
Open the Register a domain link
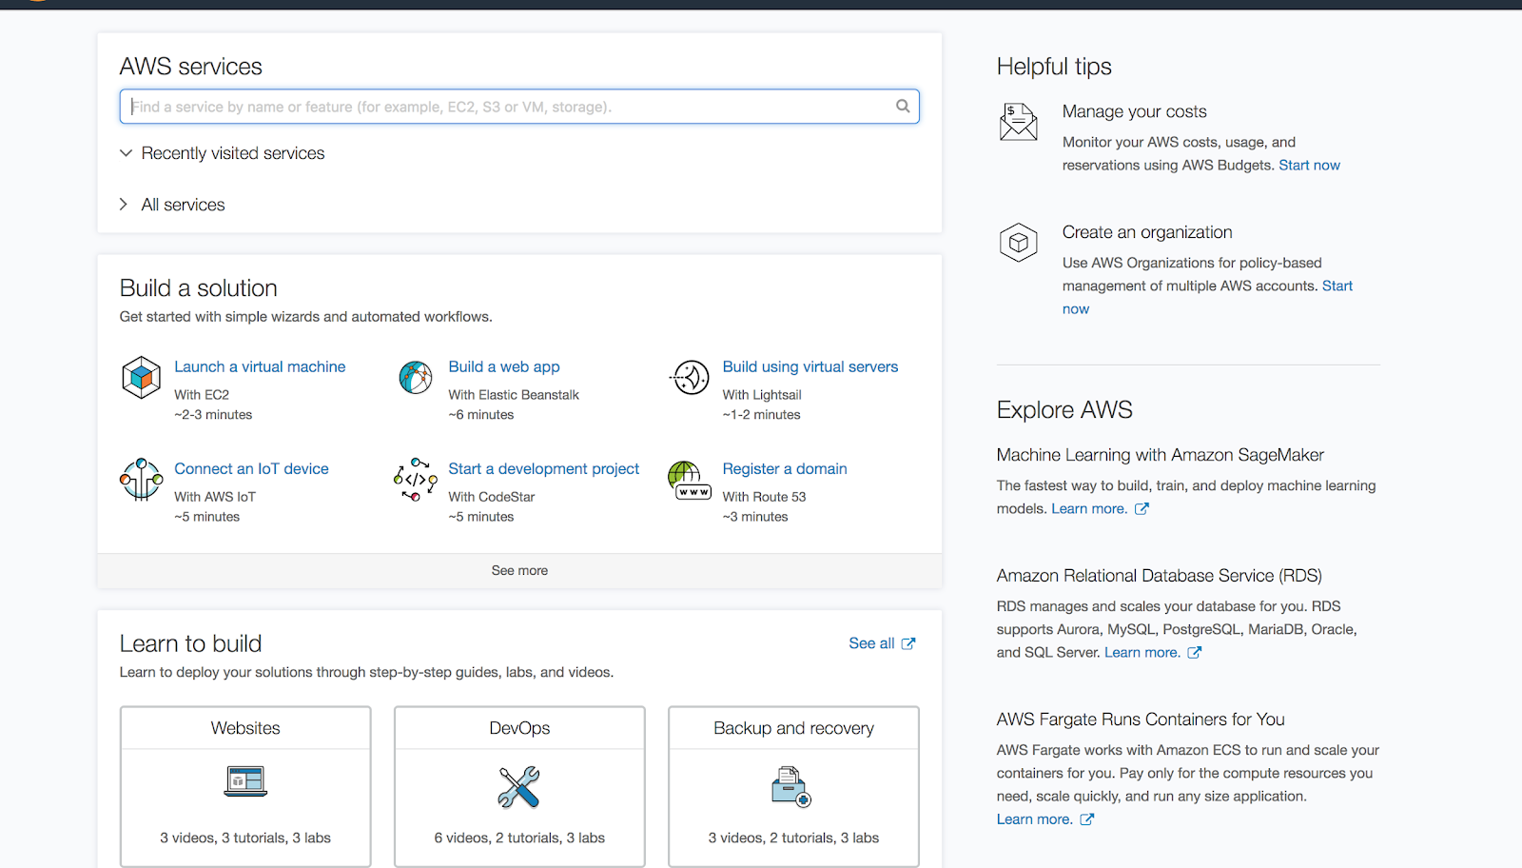pos(785,468)
